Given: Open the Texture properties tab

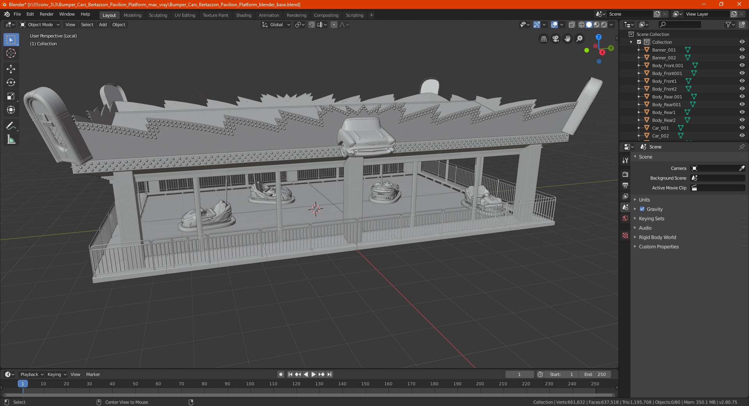Looking at the screenshot, I should click(x=625, y=235).
